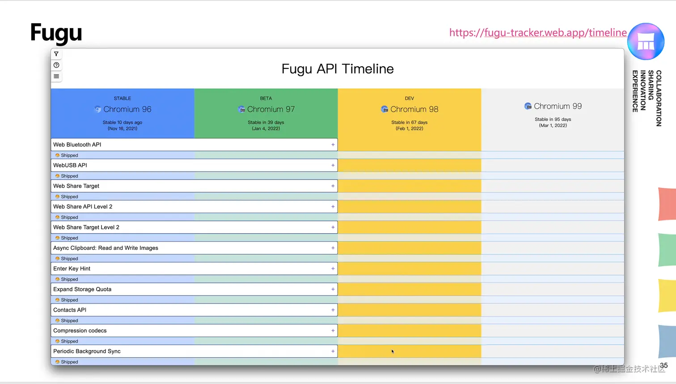This screenshot has height=384, width=676.
Task: Select the Chromium 98 dev column header
Action: (x=410, y=113)
